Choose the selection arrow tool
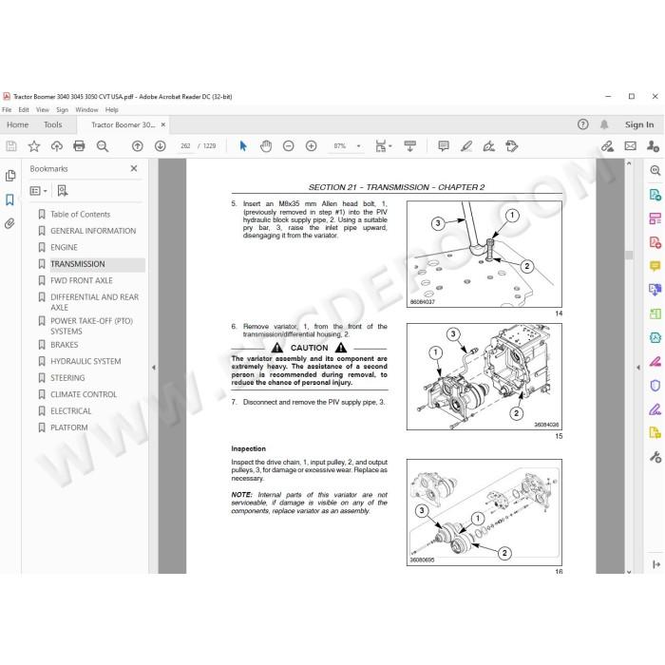This screenshot has height=665, width=665. [x=243, y=146]
